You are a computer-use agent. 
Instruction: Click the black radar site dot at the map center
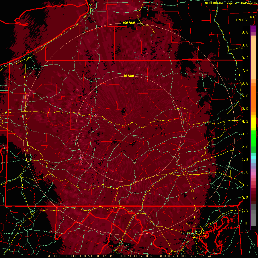click(x=129, y=129)
